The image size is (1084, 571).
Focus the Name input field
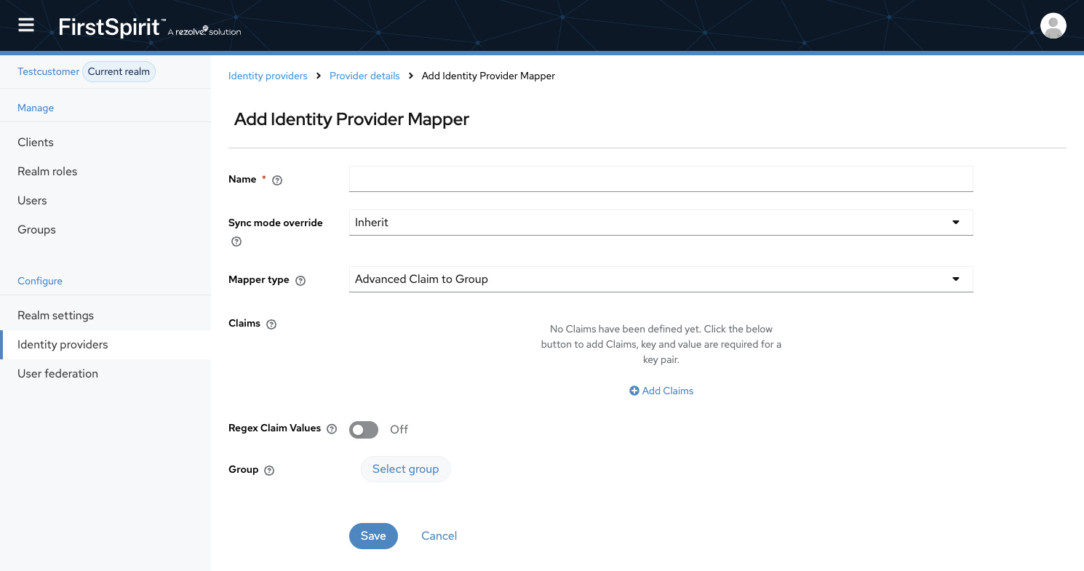(x=661, y=179)
